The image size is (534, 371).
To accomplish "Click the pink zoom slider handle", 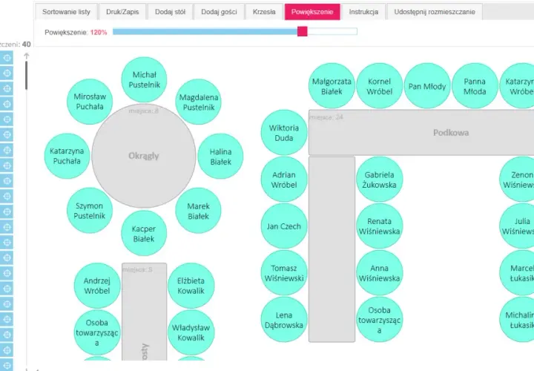I will 302,31.
